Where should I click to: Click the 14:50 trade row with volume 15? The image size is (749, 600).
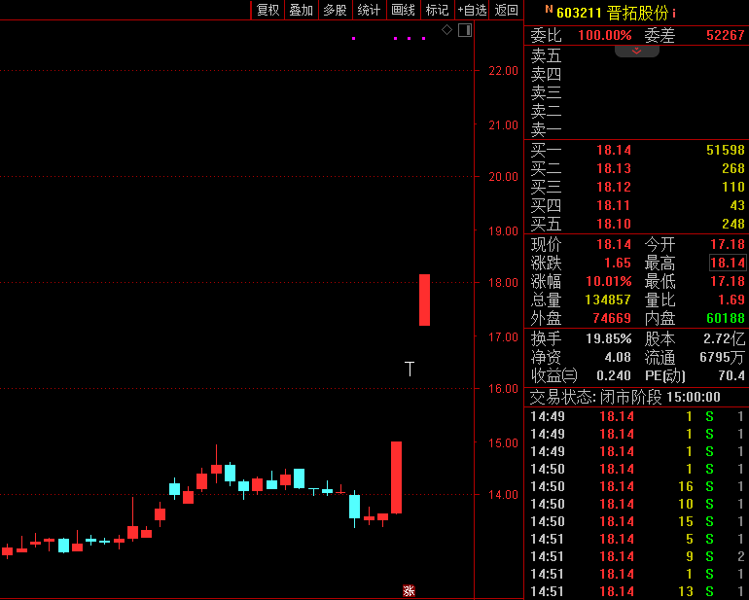(x=636, y=521)
